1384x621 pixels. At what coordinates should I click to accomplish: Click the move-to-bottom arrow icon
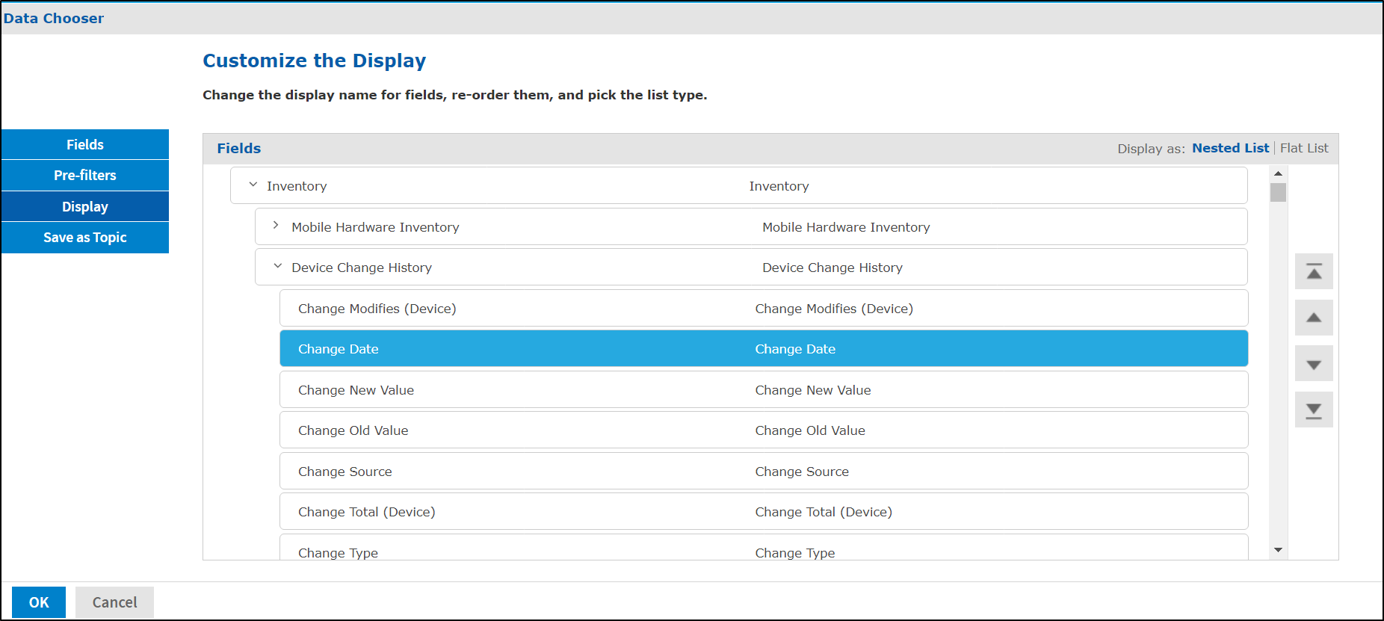[1314, 410]
